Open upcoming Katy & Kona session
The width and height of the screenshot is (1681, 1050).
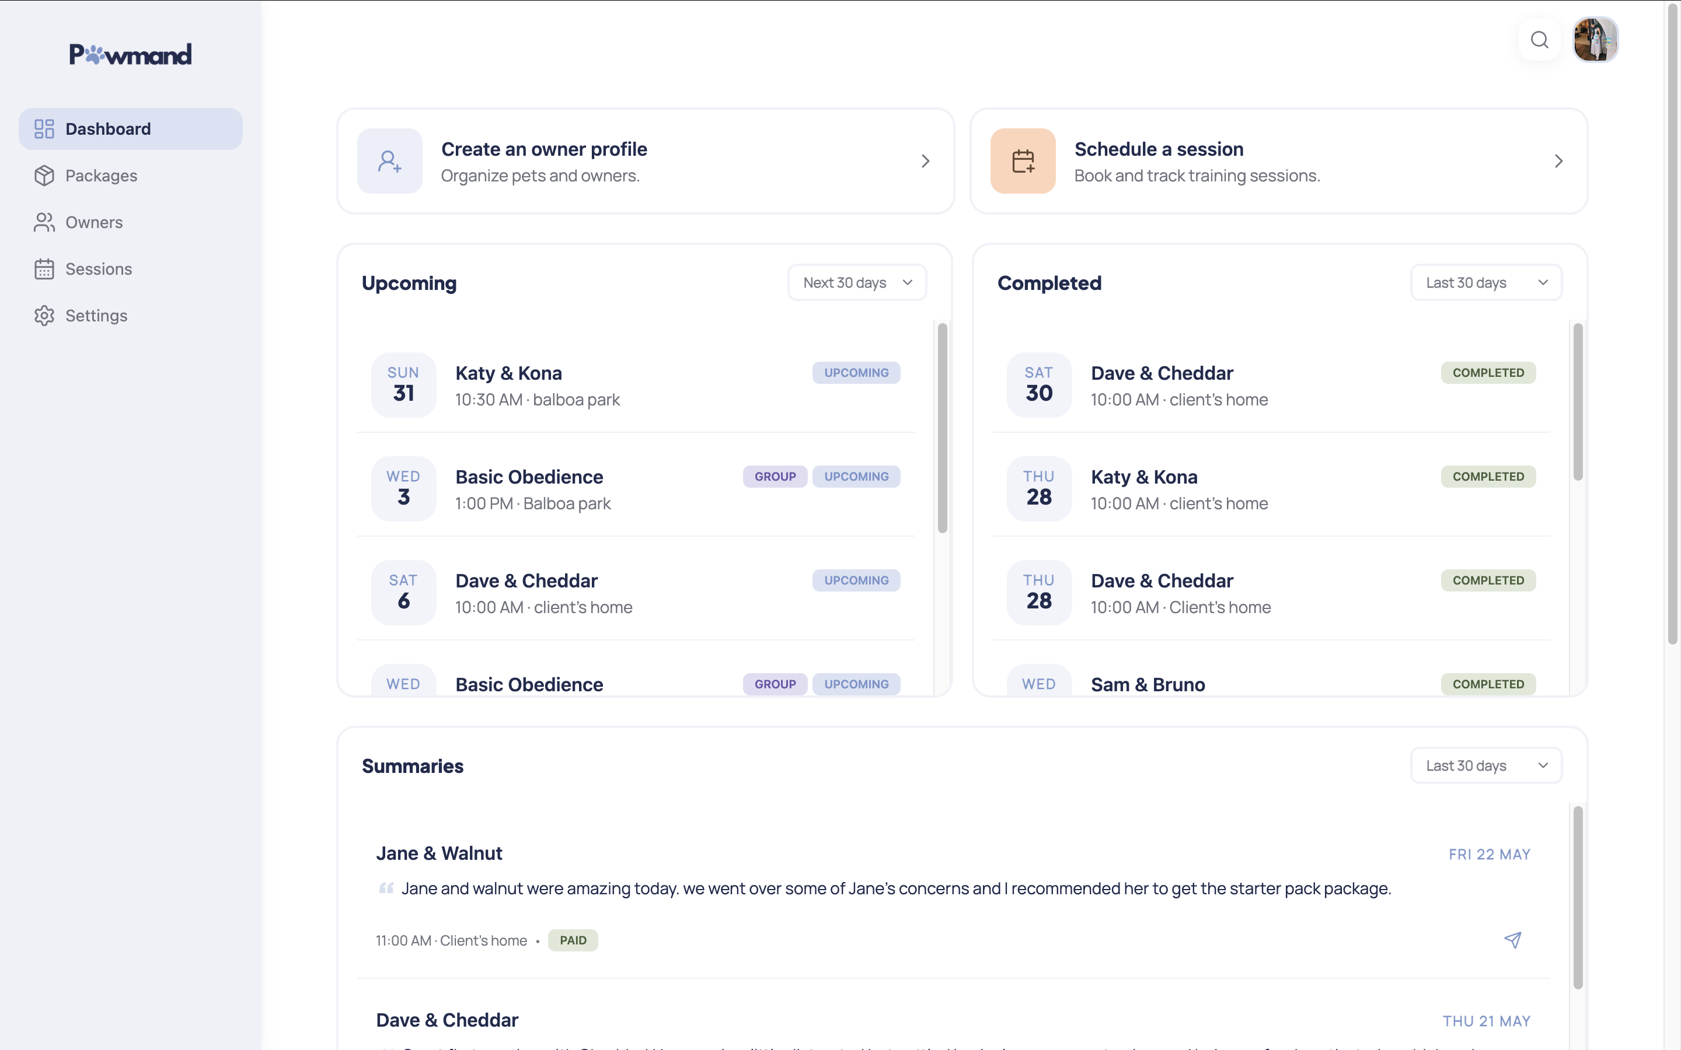636,385
